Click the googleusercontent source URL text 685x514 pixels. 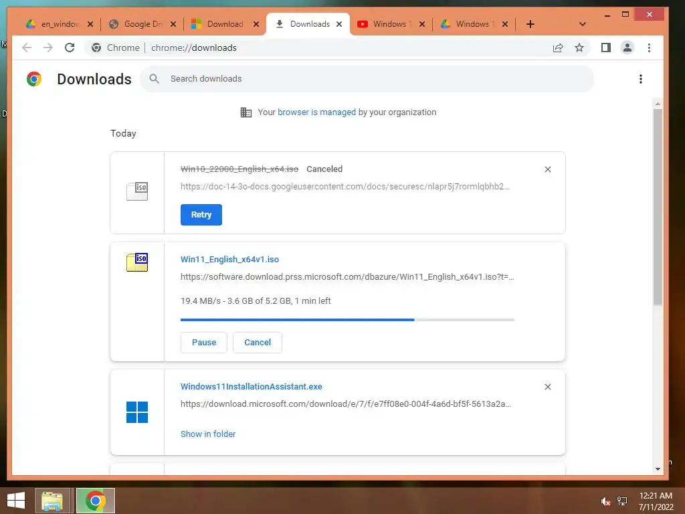345,187
